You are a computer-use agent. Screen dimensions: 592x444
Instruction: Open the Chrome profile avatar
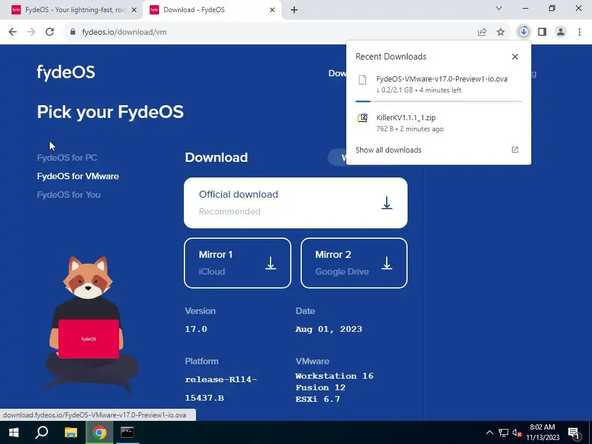click(561, 32)
